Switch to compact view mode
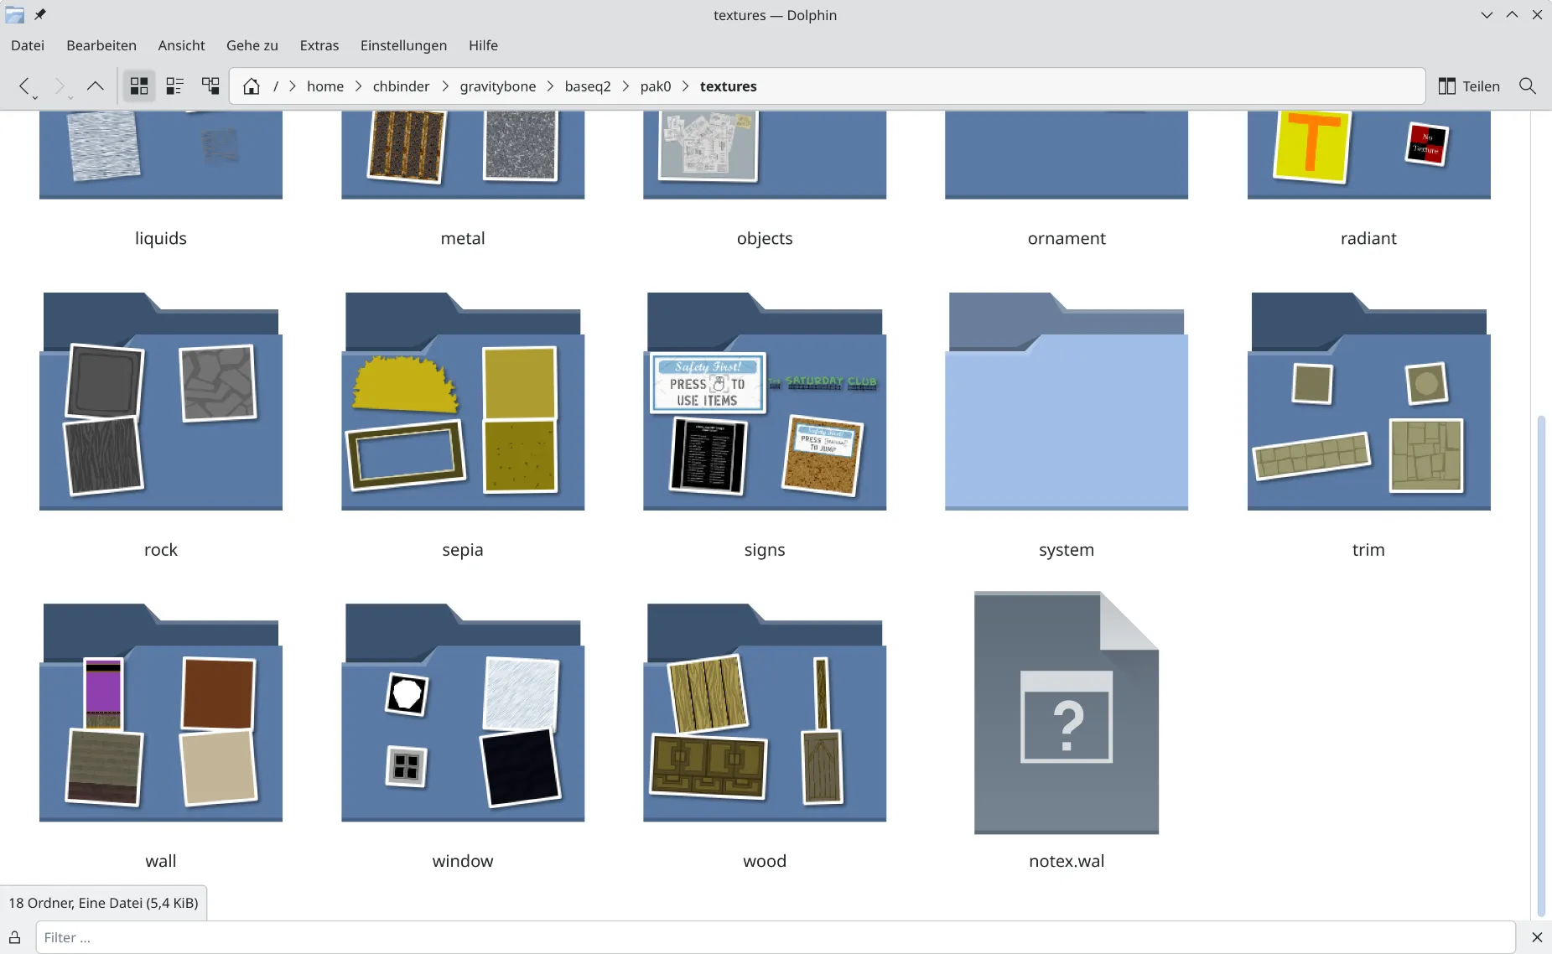Viewport: 1552px width, 954px height. point(174,86)
